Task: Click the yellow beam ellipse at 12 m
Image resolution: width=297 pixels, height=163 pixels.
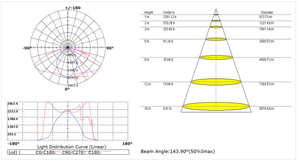Action: 216,82
